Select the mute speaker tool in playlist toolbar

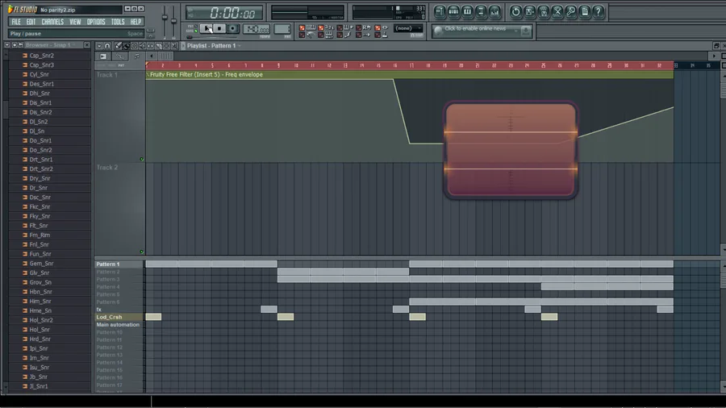tap(142, 46)
